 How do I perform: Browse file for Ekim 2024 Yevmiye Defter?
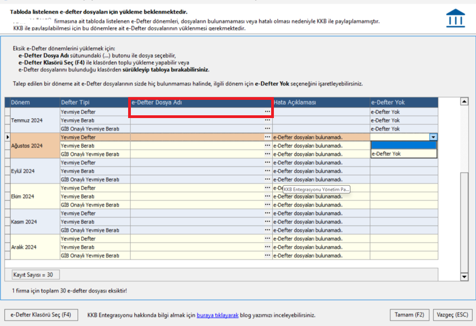coord(267,188)
